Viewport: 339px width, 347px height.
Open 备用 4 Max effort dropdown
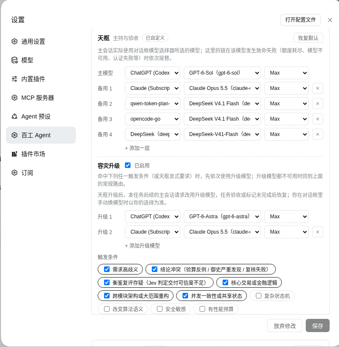pyautogui.click(x=287, y=134)
